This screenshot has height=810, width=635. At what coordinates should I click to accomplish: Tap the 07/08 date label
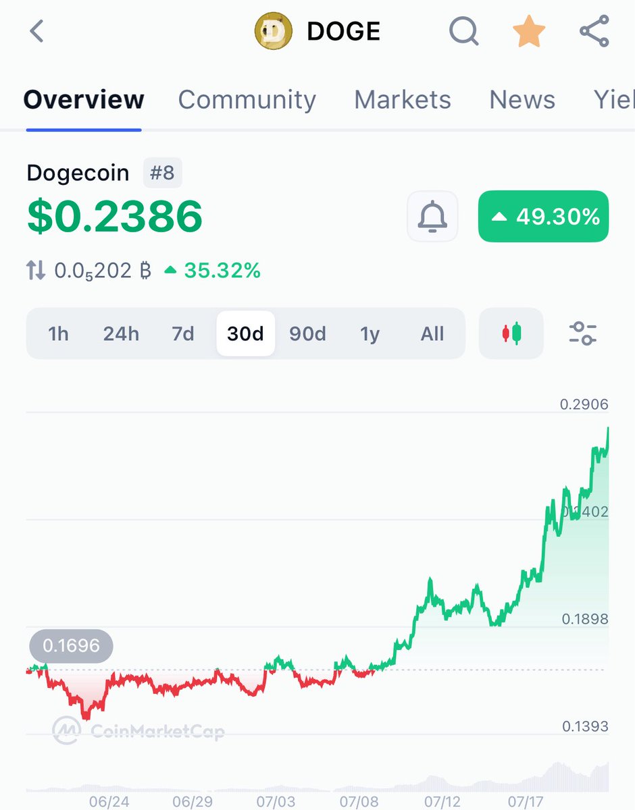tap(359, 801)
